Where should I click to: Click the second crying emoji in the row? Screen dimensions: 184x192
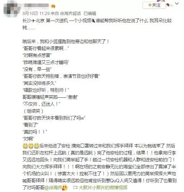31,146
